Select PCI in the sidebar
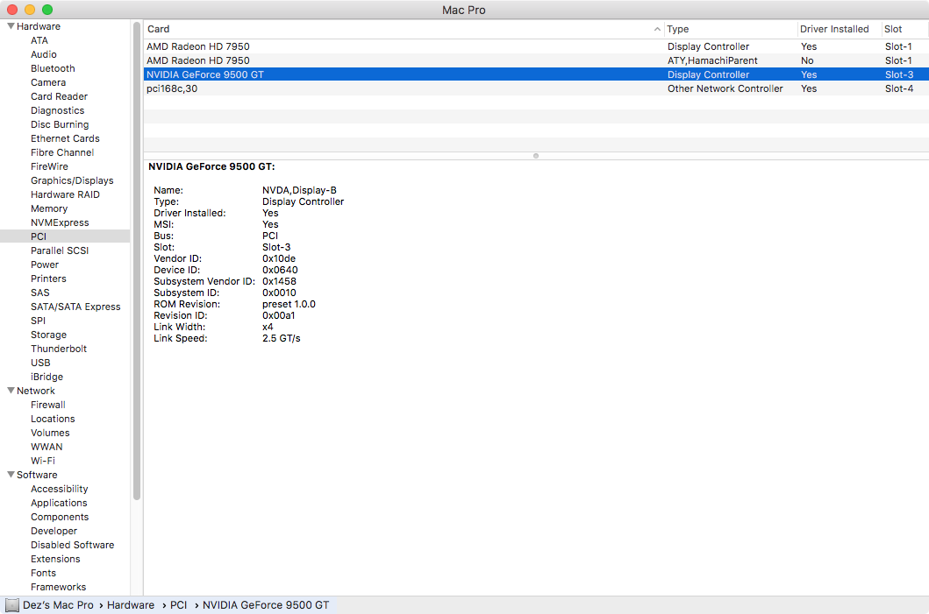929x614 pixels. point(39,236)
